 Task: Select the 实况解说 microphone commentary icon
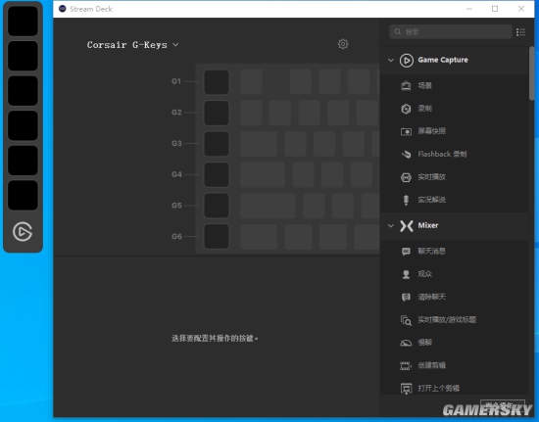[x=406, y=200]
